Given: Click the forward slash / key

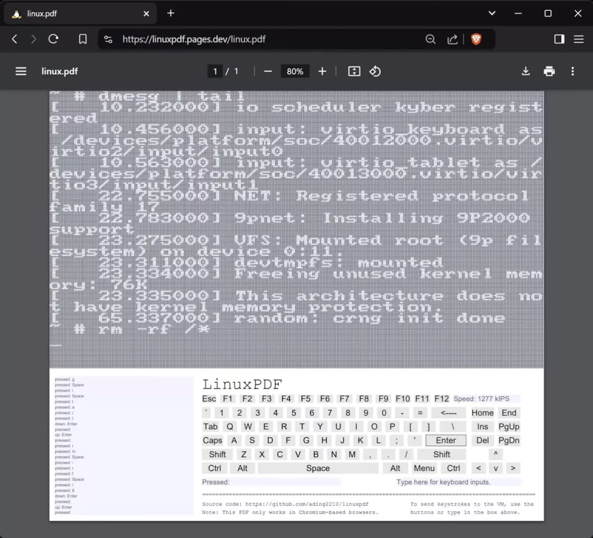Looking at the screenshot, I should pyautogui.click(x=406, y=455).
